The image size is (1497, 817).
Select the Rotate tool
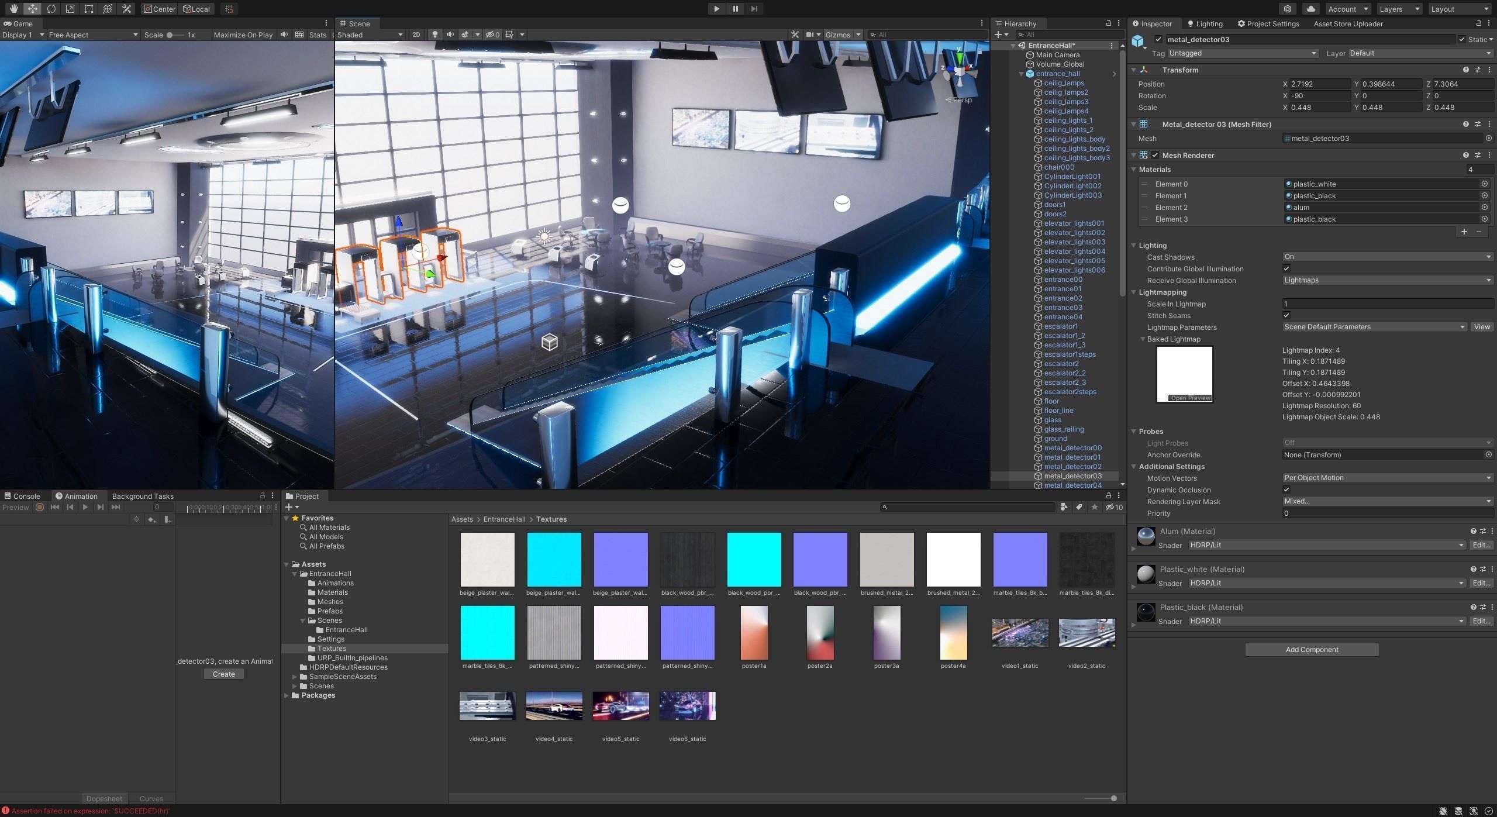pyautogui.click(x=51, y=9)
